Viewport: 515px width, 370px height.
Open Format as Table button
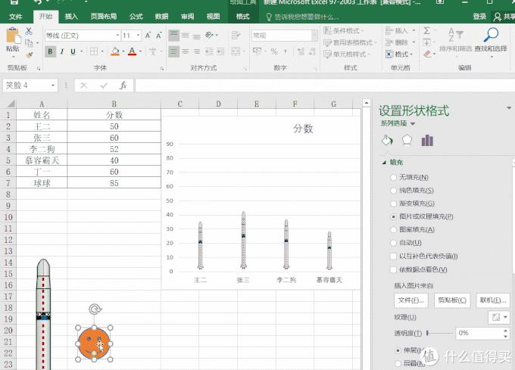pyautogui.click(x=349, y=42)
